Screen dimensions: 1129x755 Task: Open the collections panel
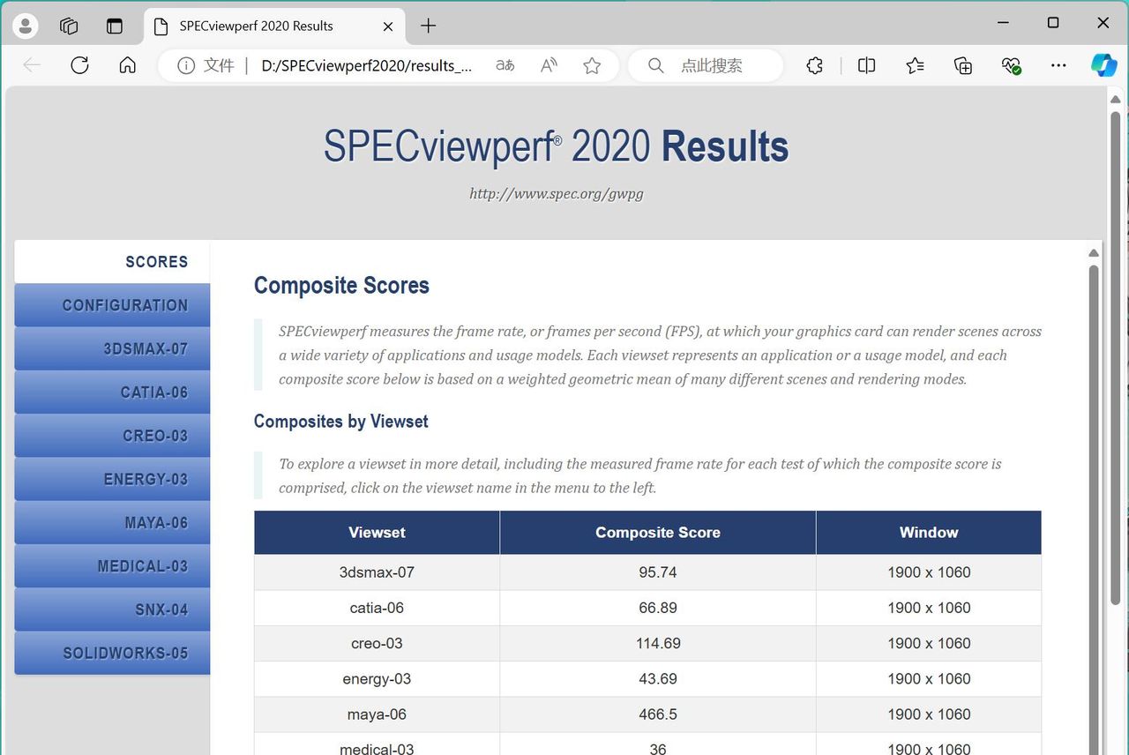pos(963,65)
